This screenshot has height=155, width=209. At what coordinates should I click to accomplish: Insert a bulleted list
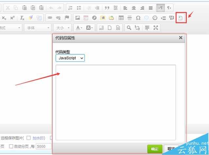pyautogui.click(x=79, y=8)
